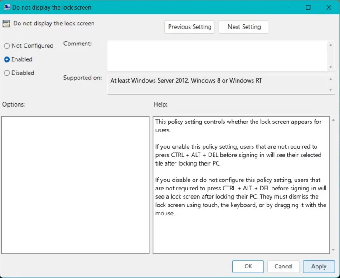This screenshot has height=278, width=340.
Task: Click the policy setting icon beside the heading
Action: [x=6, y=24]
